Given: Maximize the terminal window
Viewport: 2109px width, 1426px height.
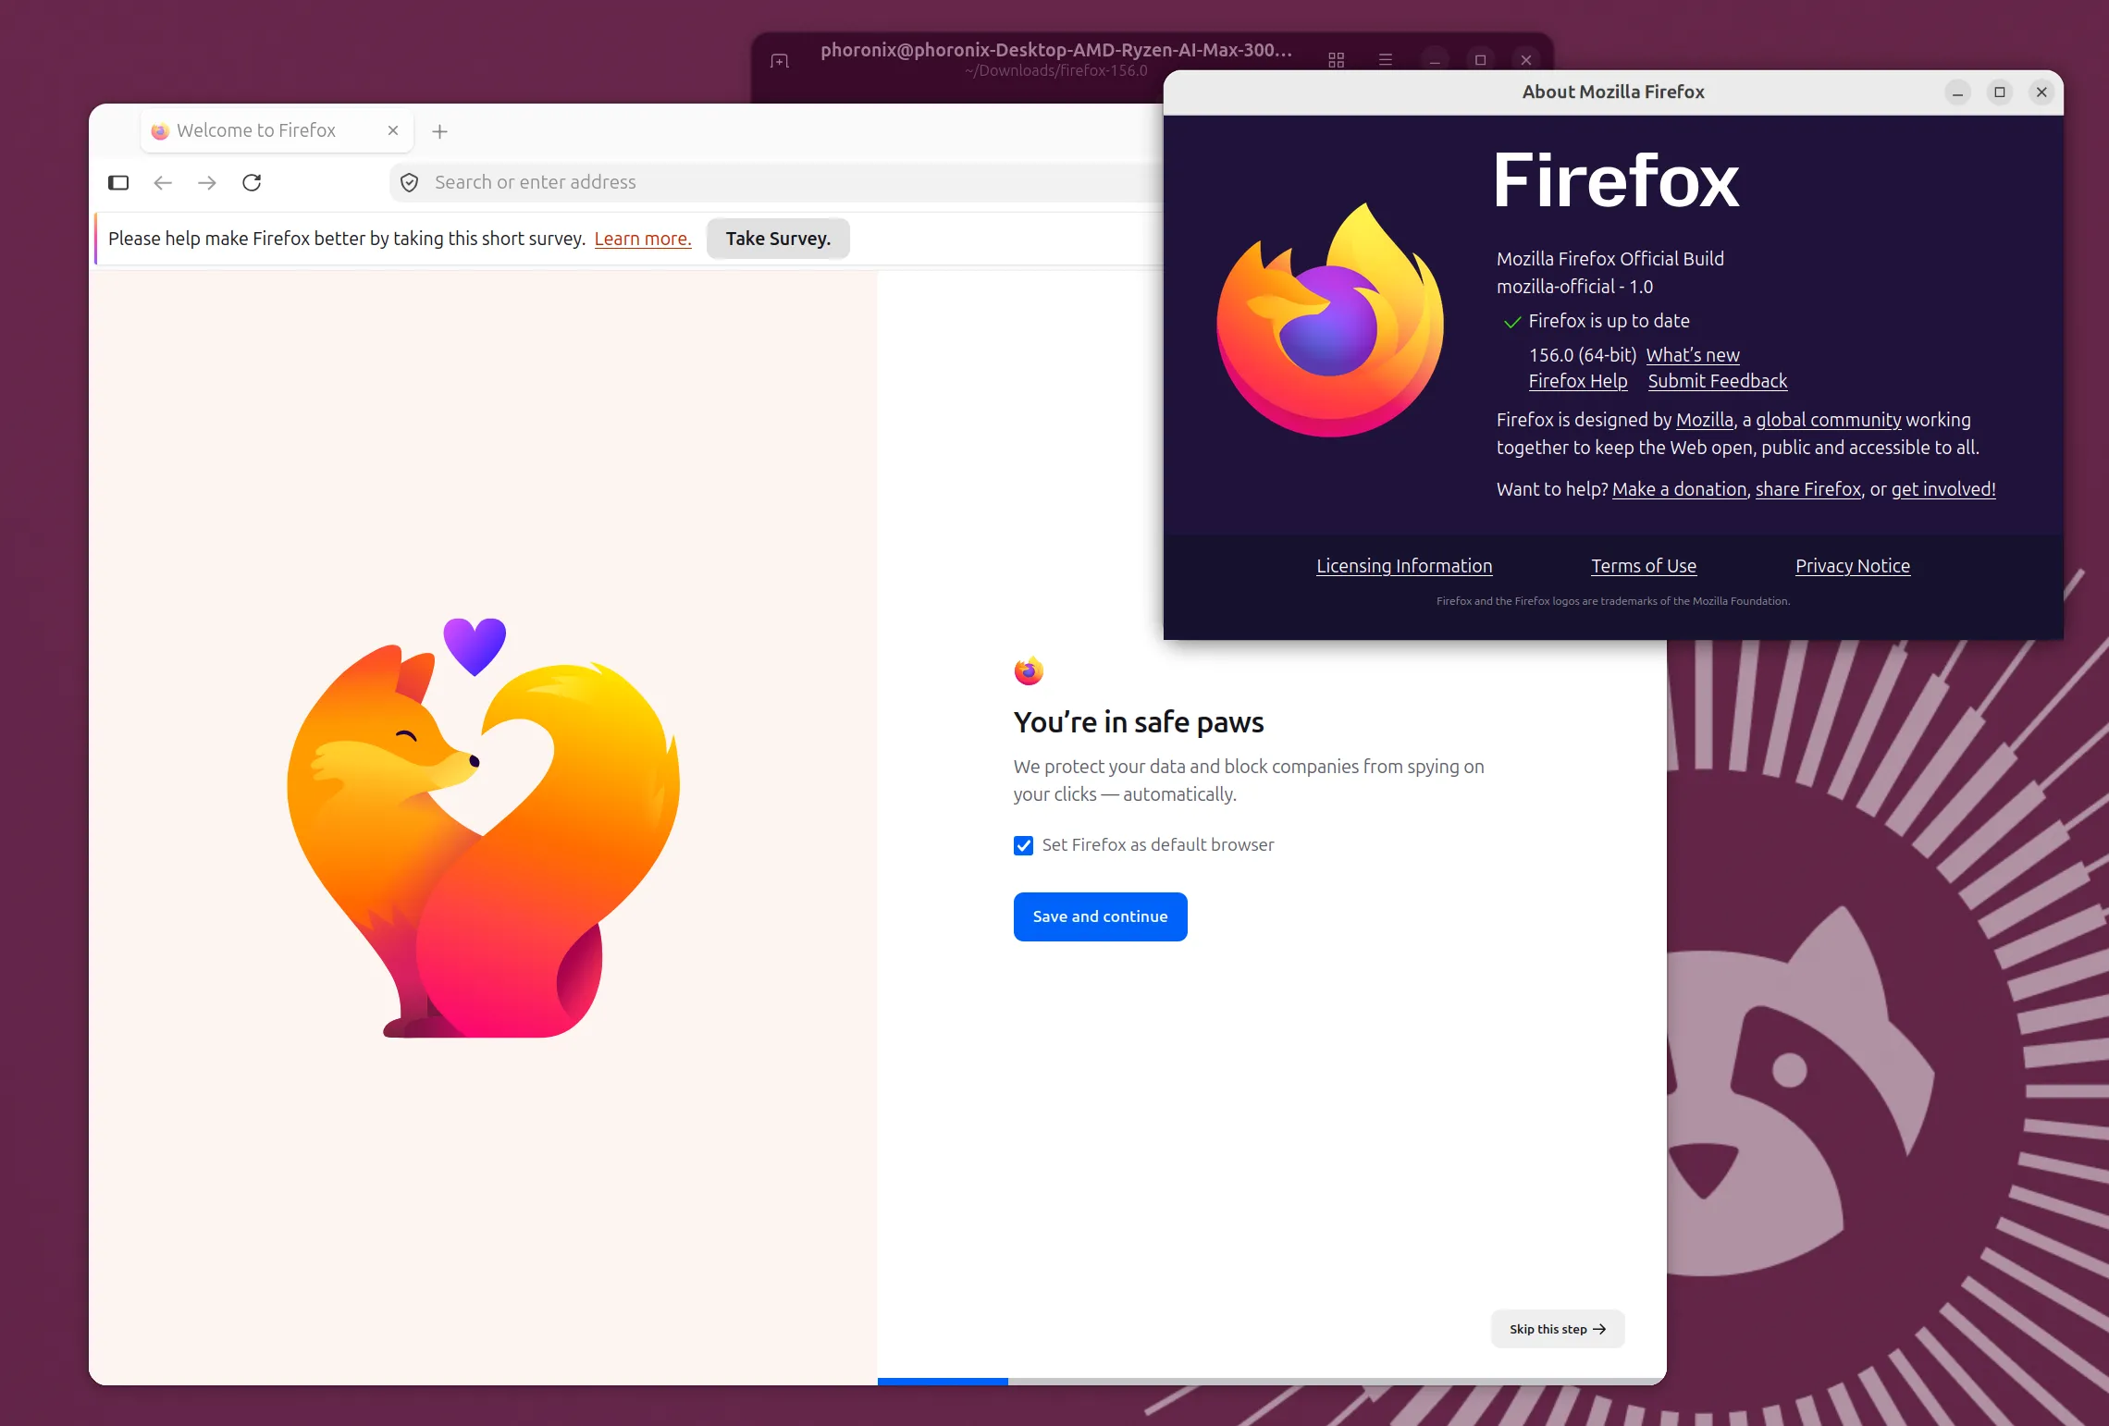Looking at the screenshot, I should click(x=1480, y=60).
